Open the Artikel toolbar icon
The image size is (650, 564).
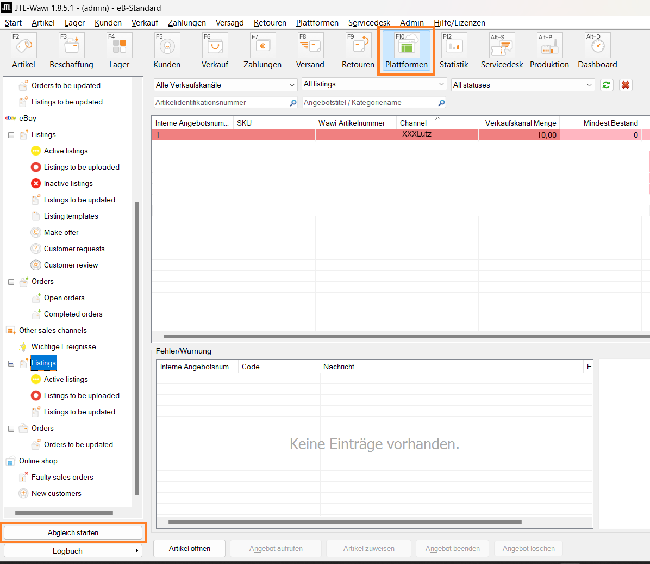click(x=23, y=46)
